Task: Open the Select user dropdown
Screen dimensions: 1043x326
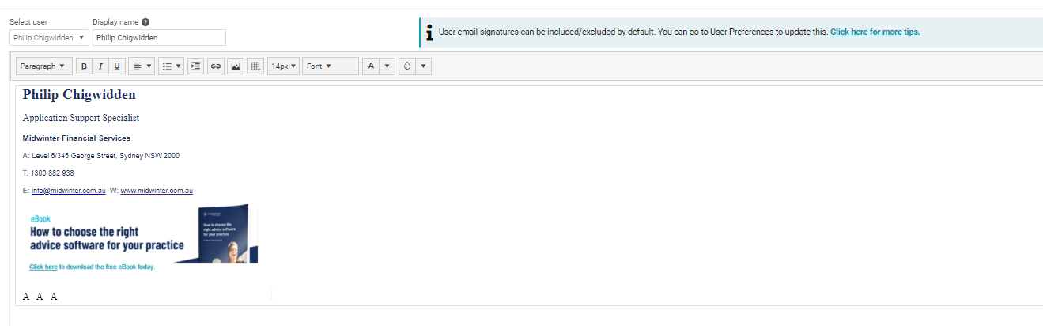Action: (x=49, y=37)
